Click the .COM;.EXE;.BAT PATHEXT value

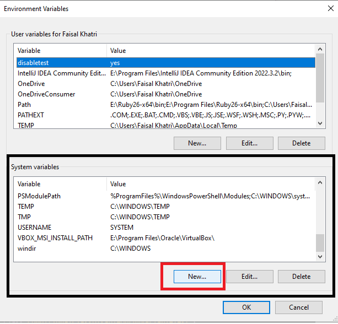pyautogui.click(x=210, y=115)
